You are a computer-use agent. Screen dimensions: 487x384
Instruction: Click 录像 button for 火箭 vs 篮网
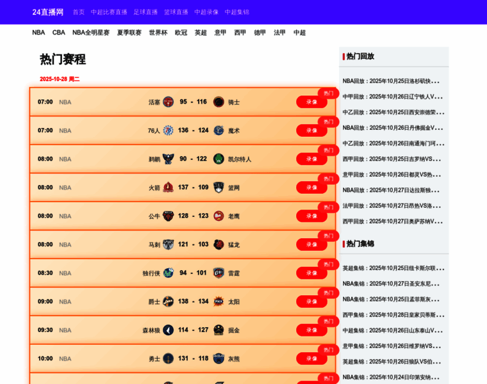coord(311,188)
